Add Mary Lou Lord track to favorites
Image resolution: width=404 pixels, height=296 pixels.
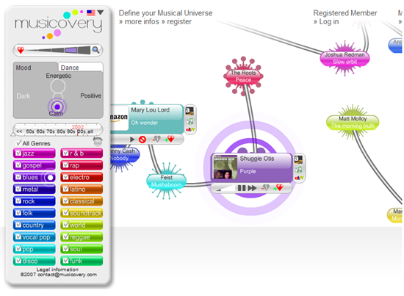pos(170,139)
